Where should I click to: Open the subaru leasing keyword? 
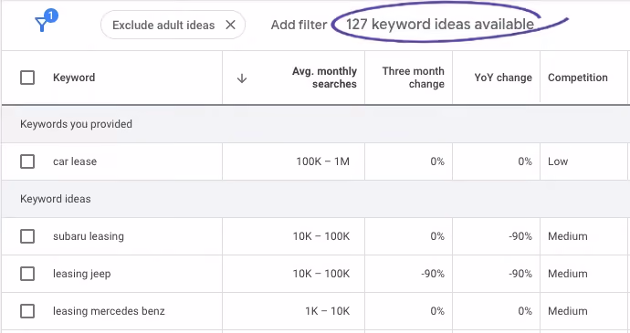click(x=89, y=236)
